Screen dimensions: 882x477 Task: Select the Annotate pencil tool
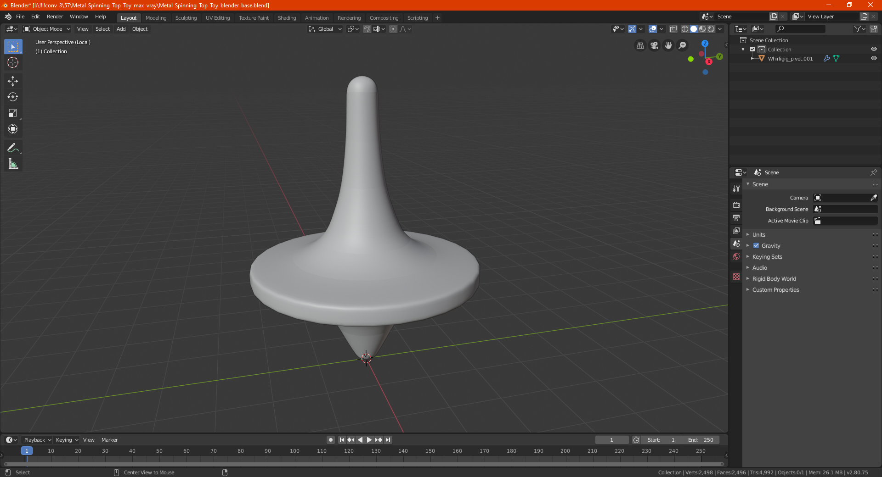coord(13,148)
